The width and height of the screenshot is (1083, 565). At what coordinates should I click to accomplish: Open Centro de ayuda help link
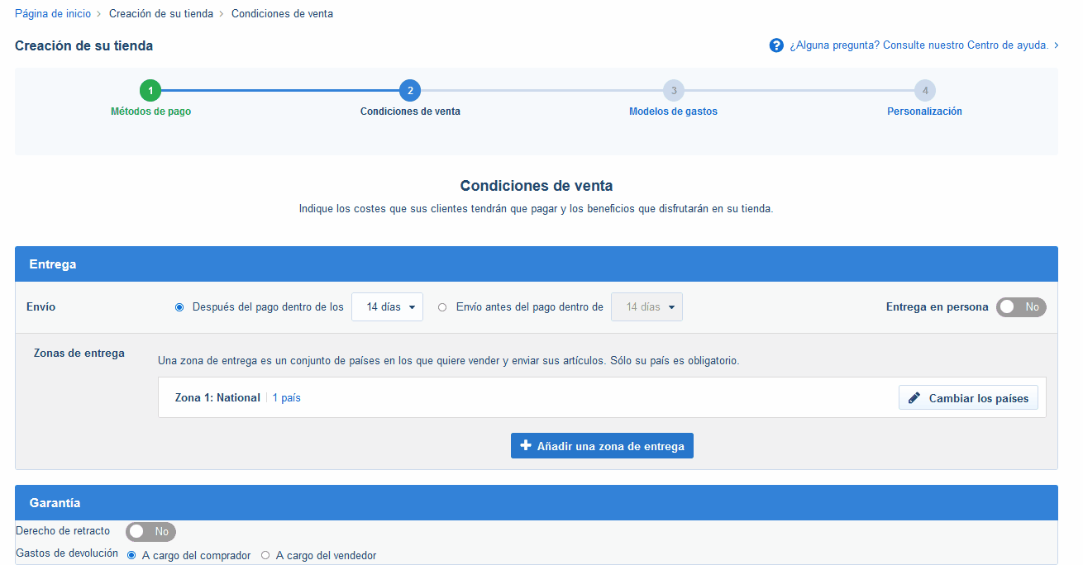coord(919,45)
